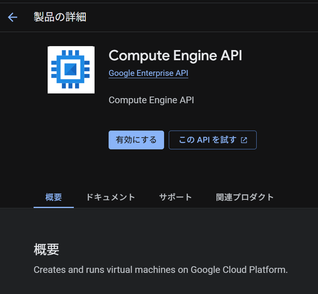Screen dimensions: 318x294
Task: Click the blue square in the logo's center
Action: pos(71,69)
